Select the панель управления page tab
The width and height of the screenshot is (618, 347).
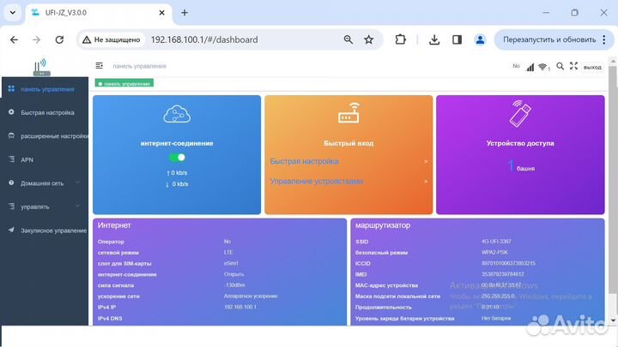pos(124,84)
